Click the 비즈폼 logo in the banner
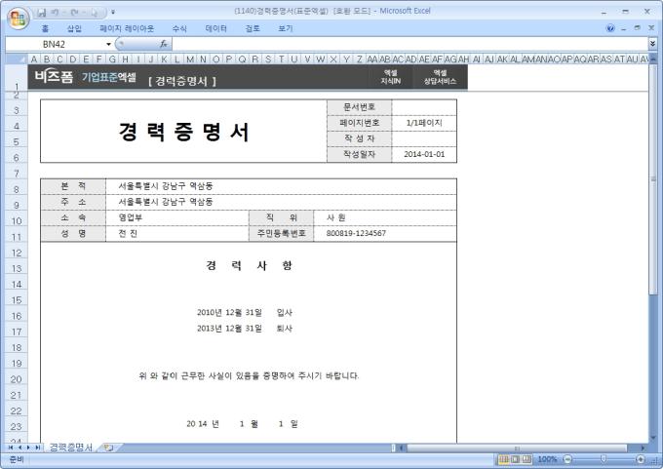This screenshot has width=663, height=469. click(54, 77)
